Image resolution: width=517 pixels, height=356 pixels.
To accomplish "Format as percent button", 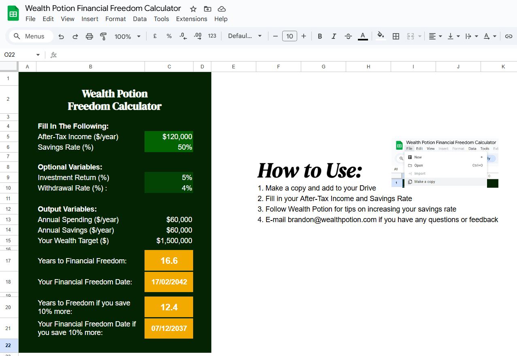I will pyautogui.click(x=169, y=36).
